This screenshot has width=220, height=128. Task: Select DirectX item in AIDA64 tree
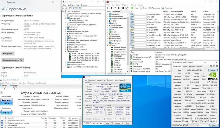coord(114,32)
